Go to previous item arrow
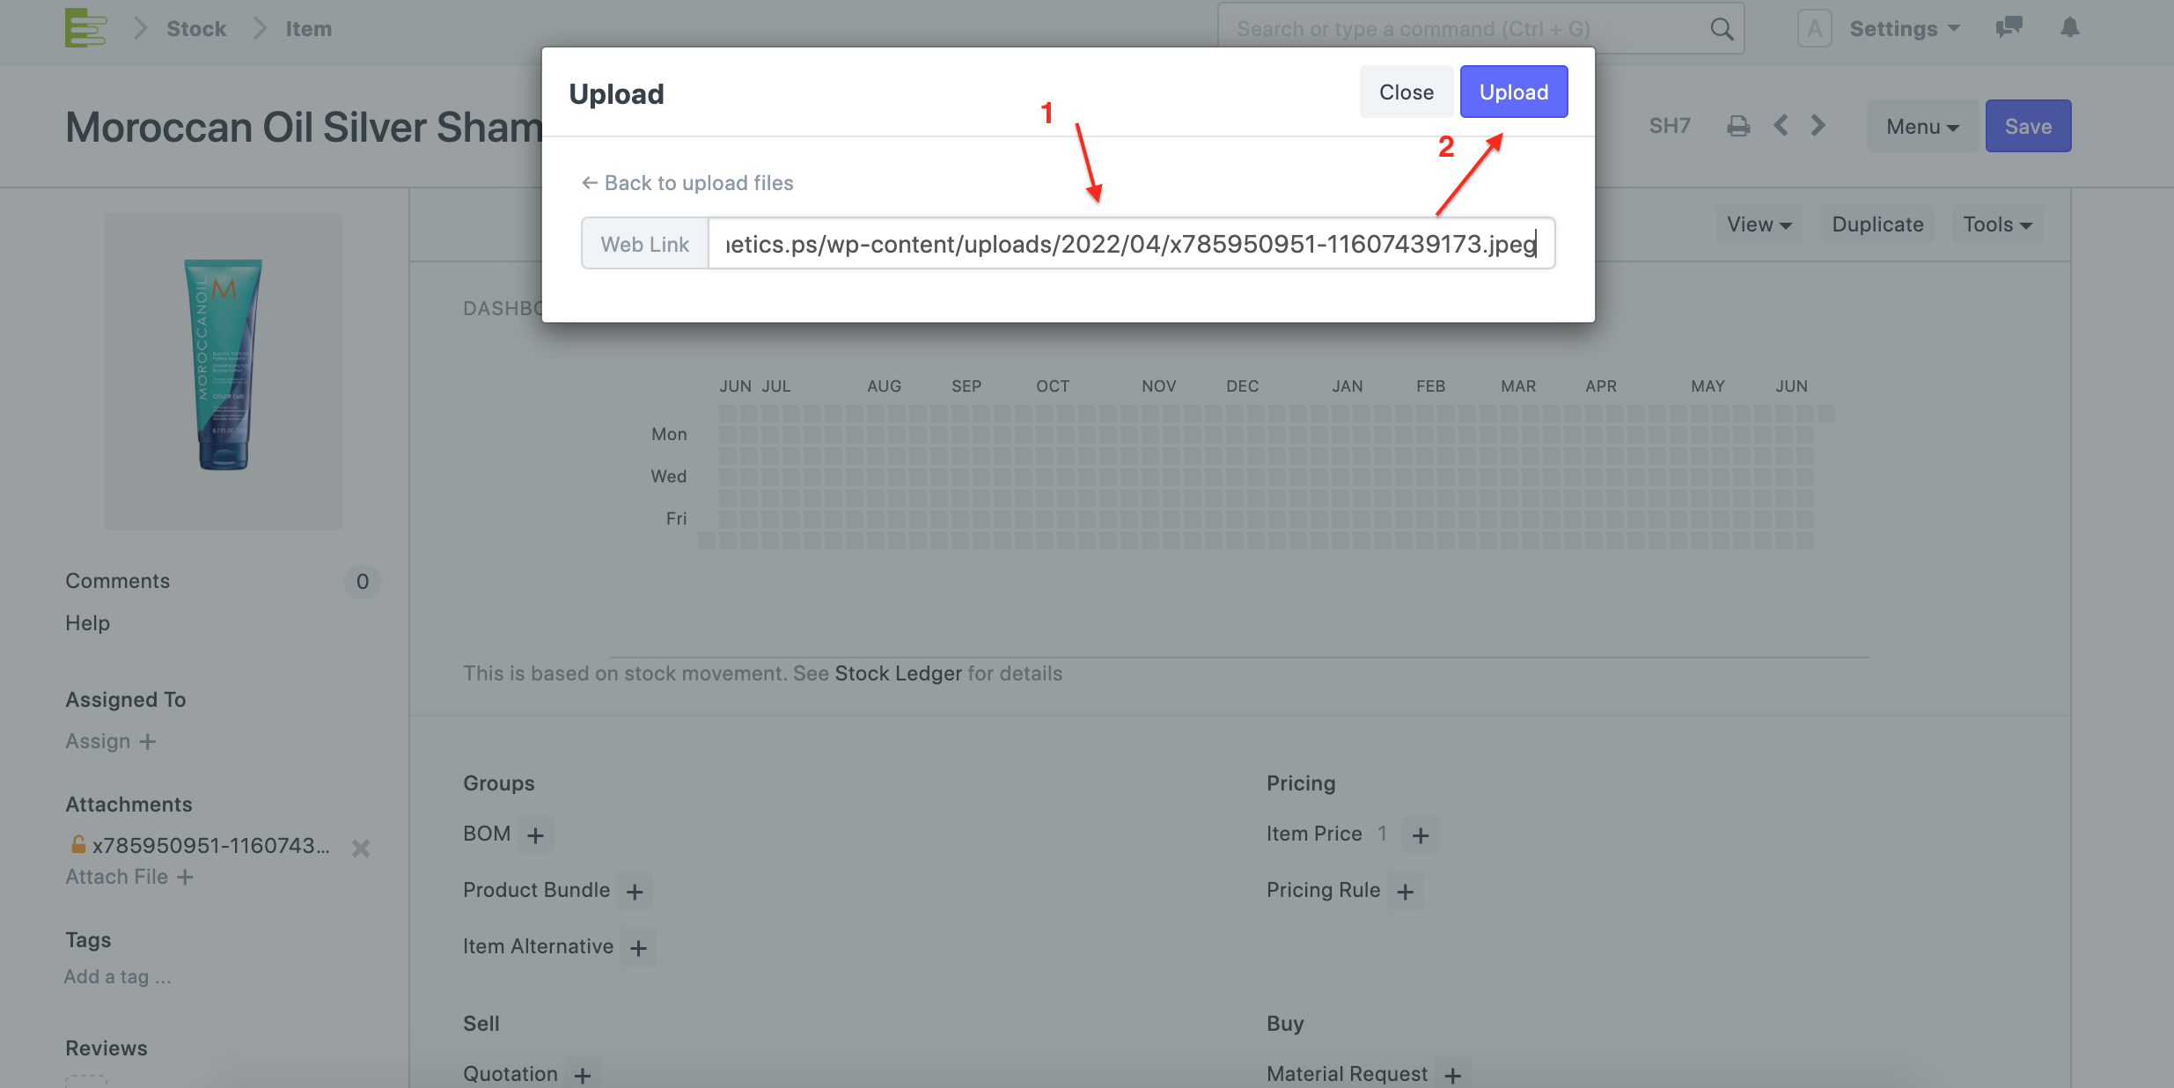The height and width of the screenshot is (1088, 2174). pyautogui.click(x=1781, y=126)
